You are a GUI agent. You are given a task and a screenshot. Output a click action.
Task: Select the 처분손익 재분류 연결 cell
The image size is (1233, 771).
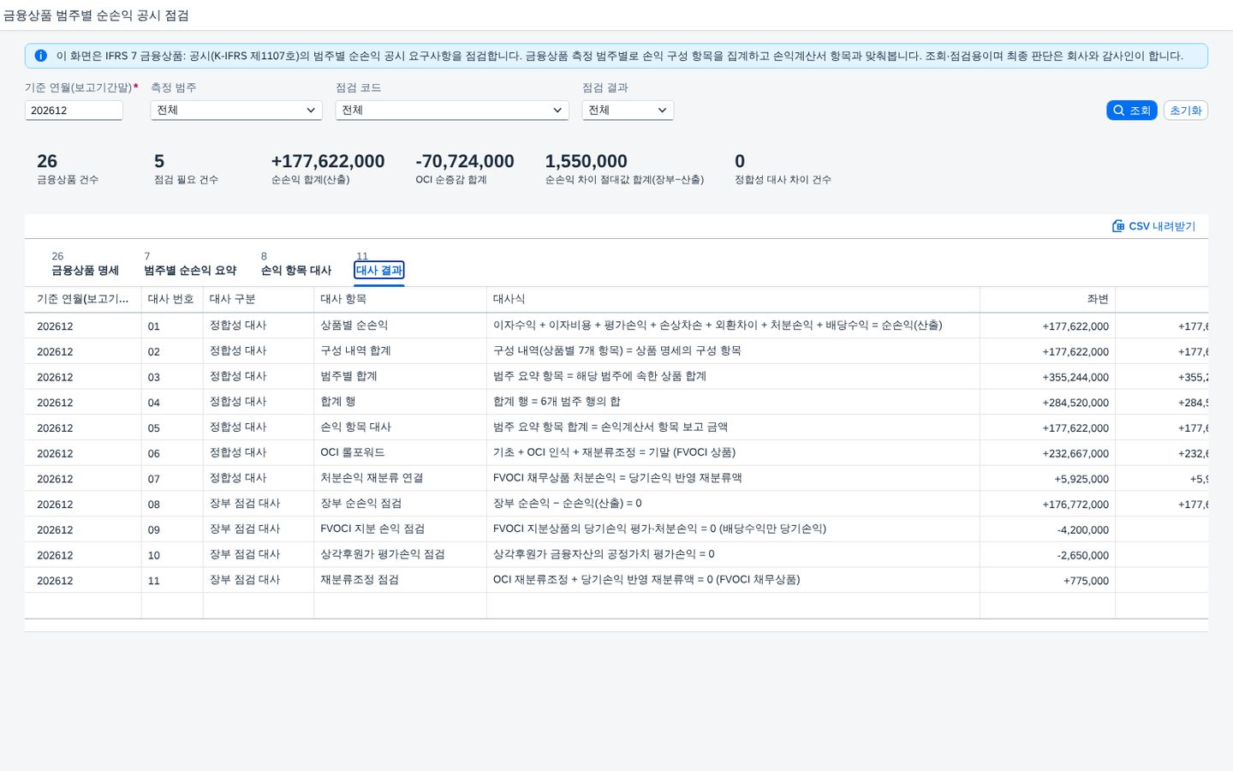(400, 478)
